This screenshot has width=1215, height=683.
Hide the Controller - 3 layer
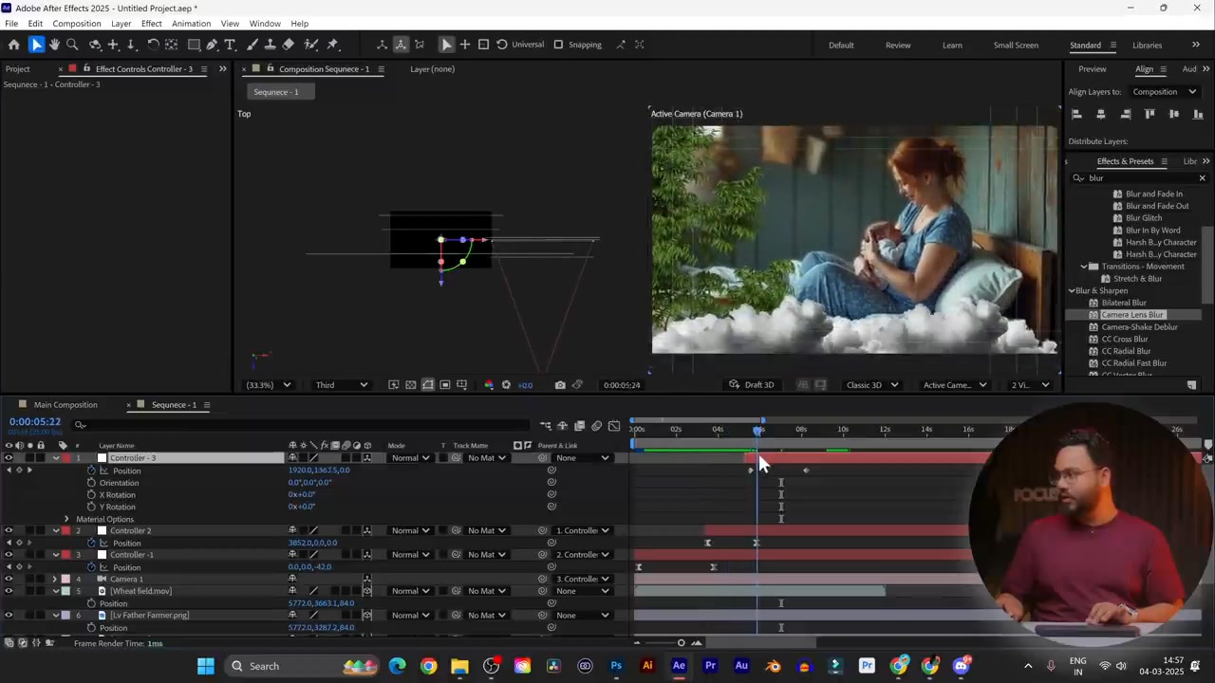point(9,458)
